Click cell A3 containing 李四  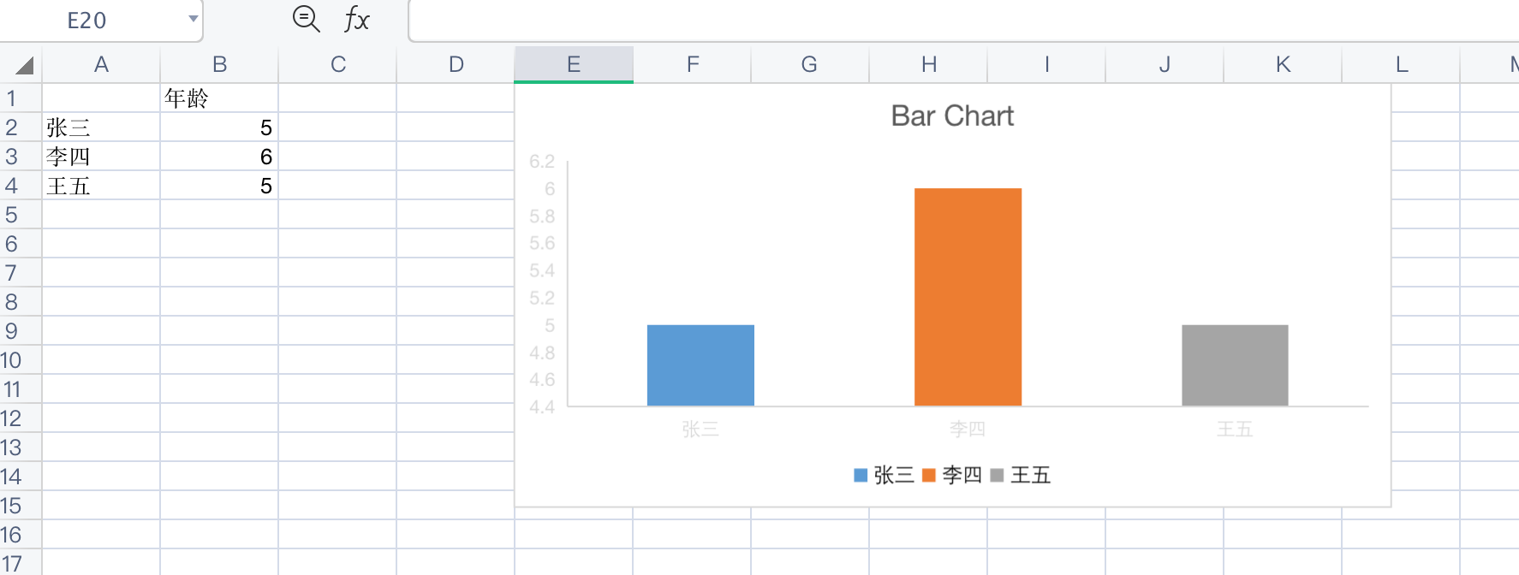pyautogui.click(x=101, y=157)
